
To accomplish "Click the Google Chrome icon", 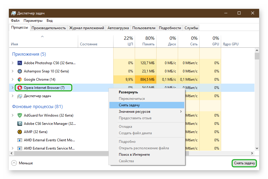I will tap(20, 79).
